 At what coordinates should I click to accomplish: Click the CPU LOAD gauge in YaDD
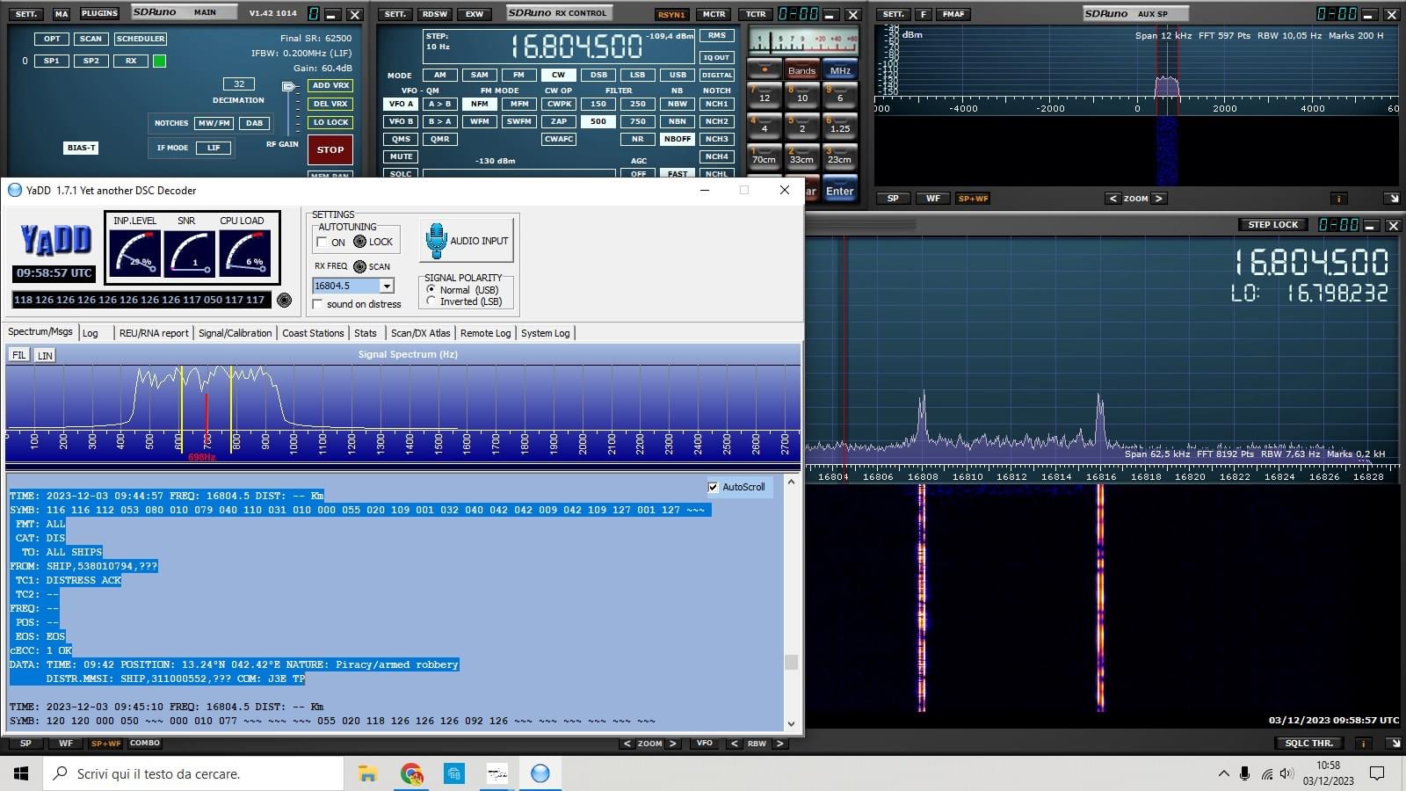tap(244, 253)
